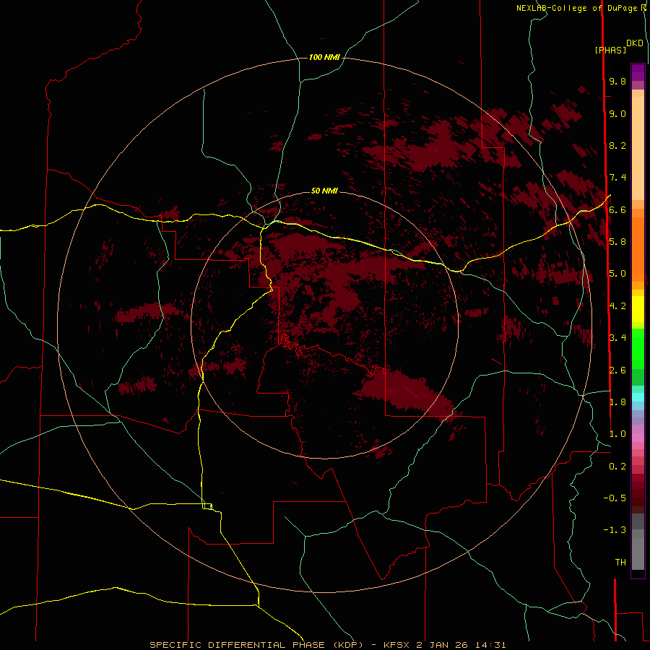Click the DKD label above color scale
Viewport: 650px width, 650px height.
tap(634, 43)
